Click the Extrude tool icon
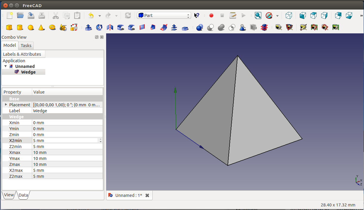364x210 pixels. (88, 28)
